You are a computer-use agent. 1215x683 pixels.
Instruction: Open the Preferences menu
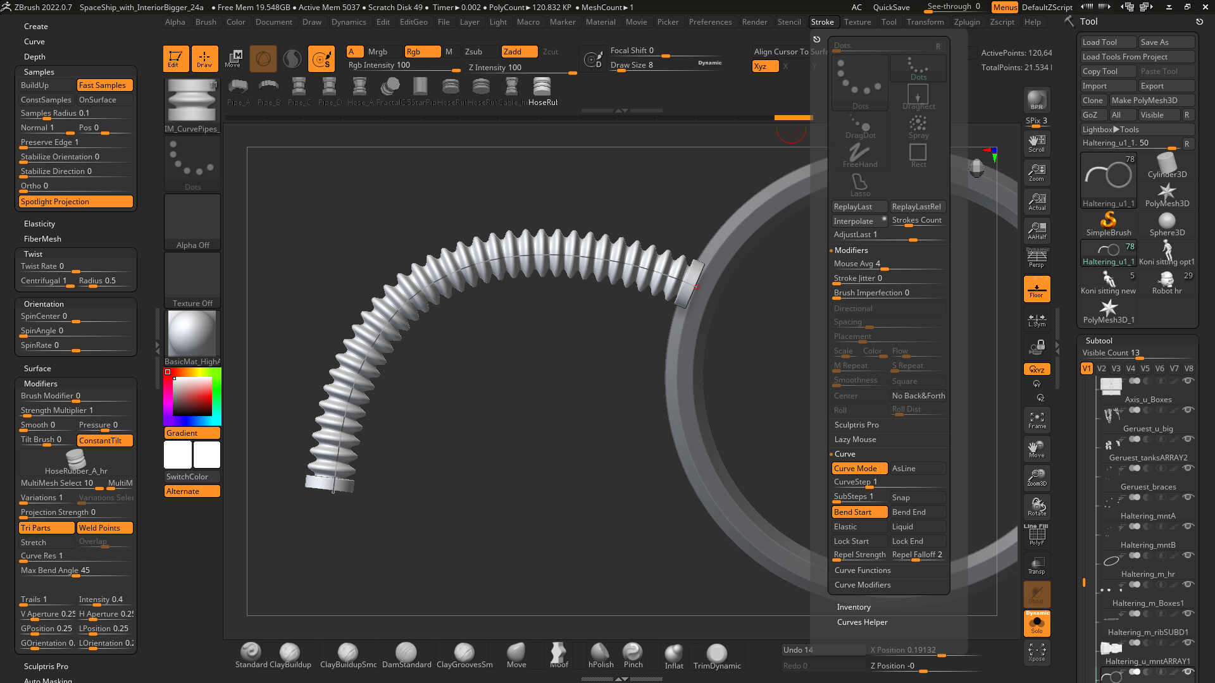(710, 22)
